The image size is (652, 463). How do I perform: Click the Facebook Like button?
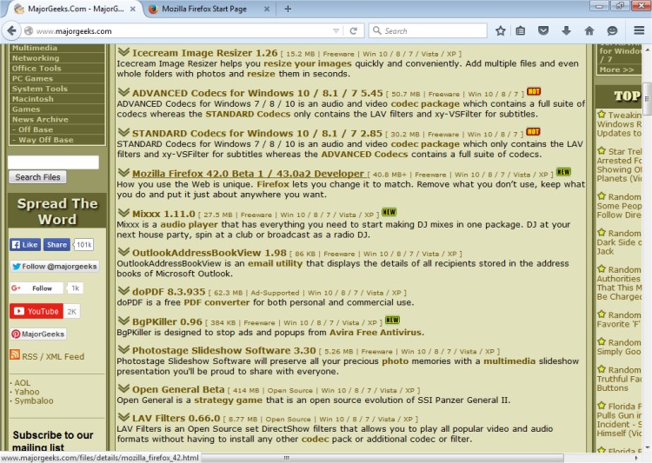(25, 245)
